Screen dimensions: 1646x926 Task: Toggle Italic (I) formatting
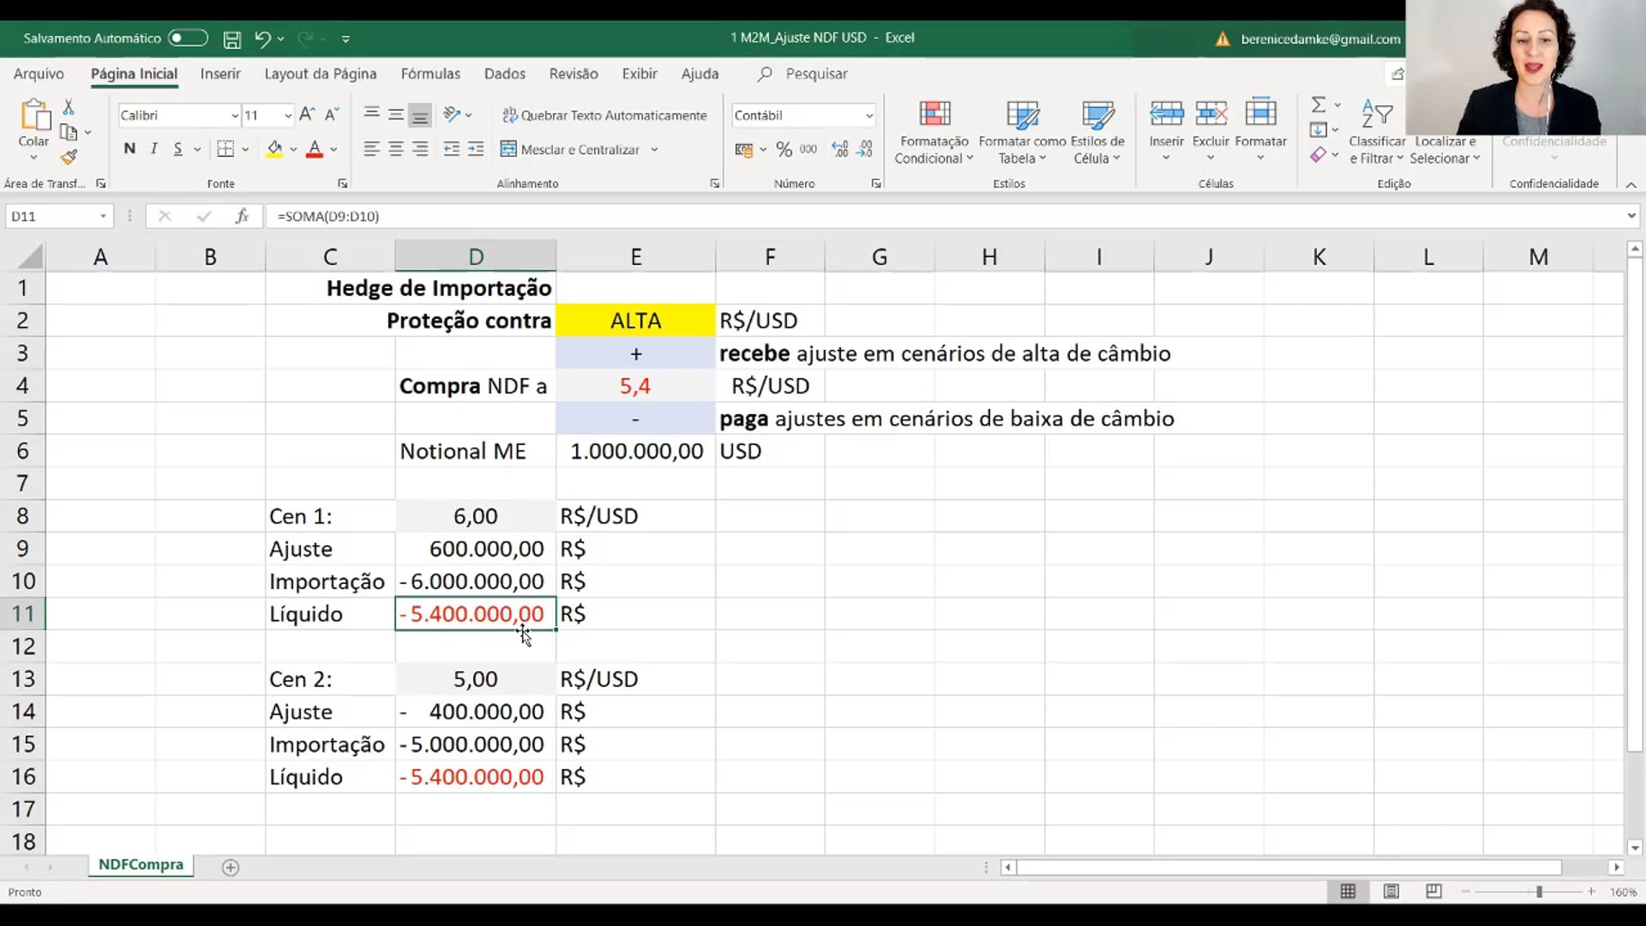point(153,148)
